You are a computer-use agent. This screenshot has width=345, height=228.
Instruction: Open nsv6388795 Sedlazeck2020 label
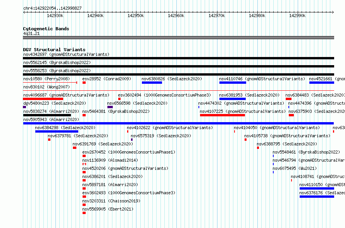coord(287,144)
